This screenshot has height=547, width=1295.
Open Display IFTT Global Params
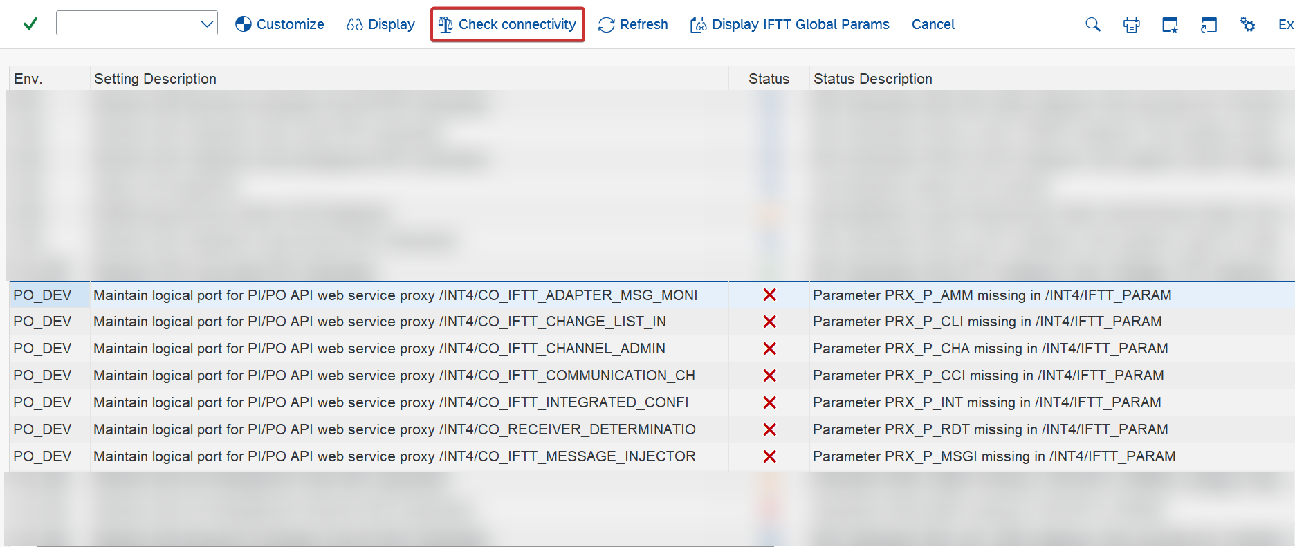[789, 24]
